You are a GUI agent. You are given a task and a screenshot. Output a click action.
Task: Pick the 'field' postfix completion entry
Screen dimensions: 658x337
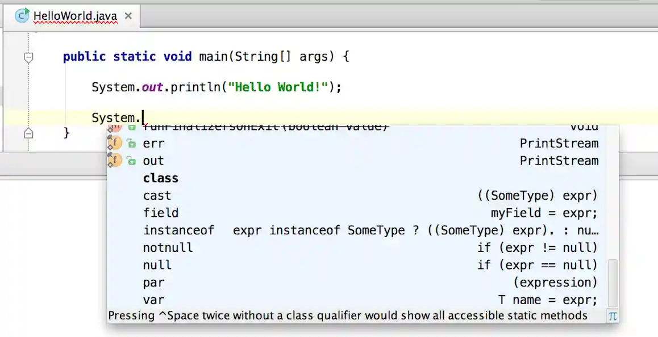(161, 213)
